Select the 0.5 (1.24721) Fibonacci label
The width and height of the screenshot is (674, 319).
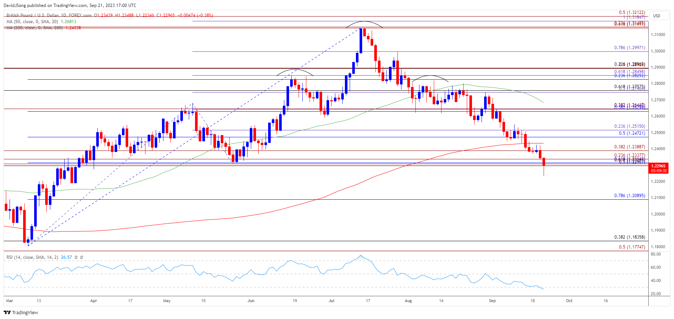click(x=632, y=133)
